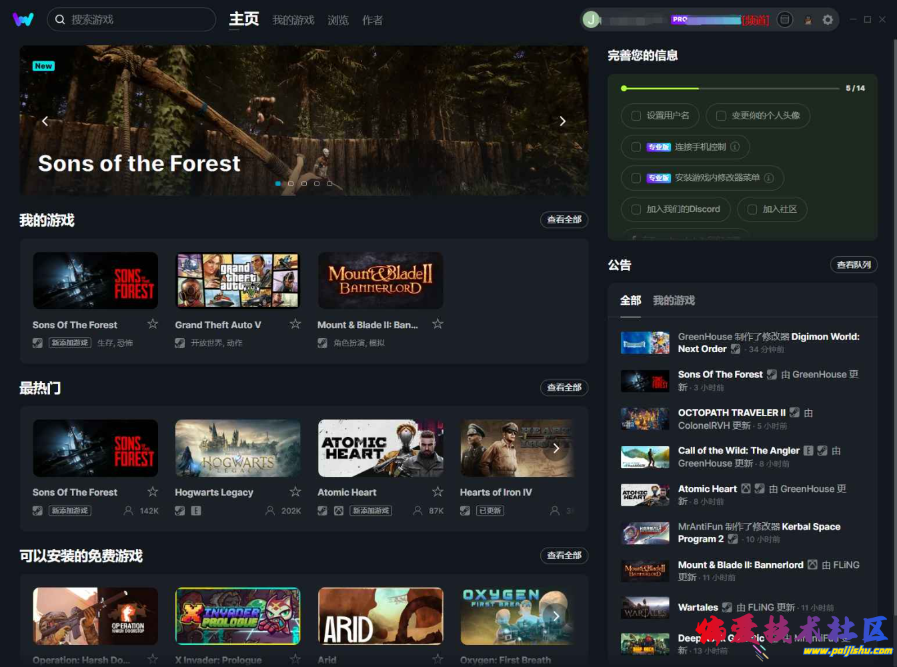Click star icon beside Atomic Heart
The width and height of the screenshot is (897, 667).
pos(437,492)
